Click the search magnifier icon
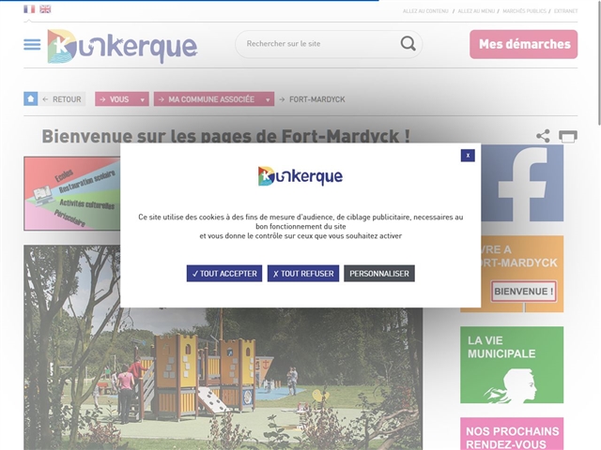The width and height of the screenshot is (601, 450). (408, 44)
